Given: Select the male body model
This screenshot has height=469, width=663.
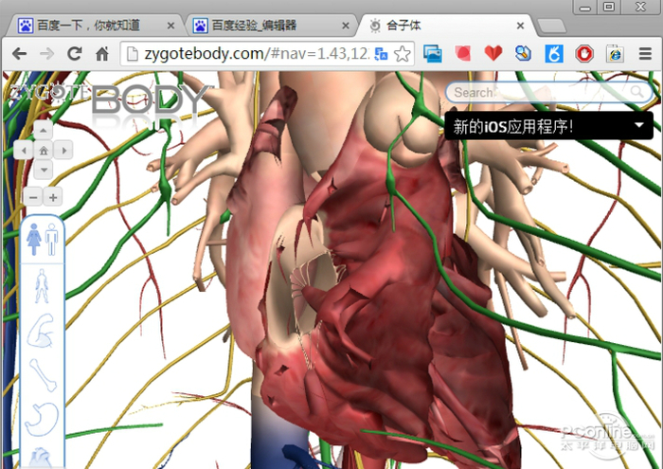Looking at the screenshot, I should (51, 240).
